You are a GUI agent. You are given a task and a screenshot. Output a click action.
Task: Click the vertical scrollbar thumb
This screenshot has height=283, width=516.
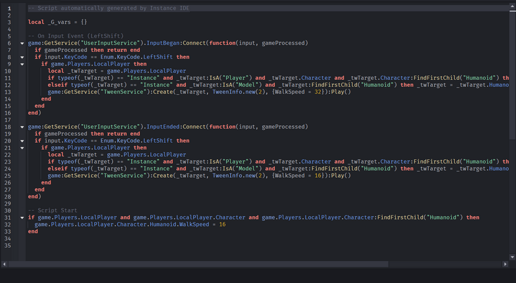[x=512, y=75]
